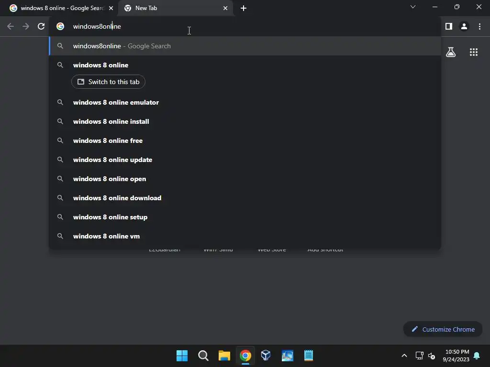The width and height of the screenshot is (490, 367).
Task: Click the address bar containing windows8online
Action: (x=245, y=27)
